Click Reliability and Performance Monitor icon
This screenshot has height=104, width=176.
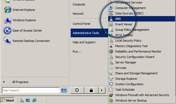pos(111,51)
